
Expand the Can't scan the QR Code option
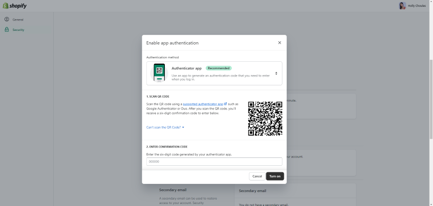[x=165, y=127]
